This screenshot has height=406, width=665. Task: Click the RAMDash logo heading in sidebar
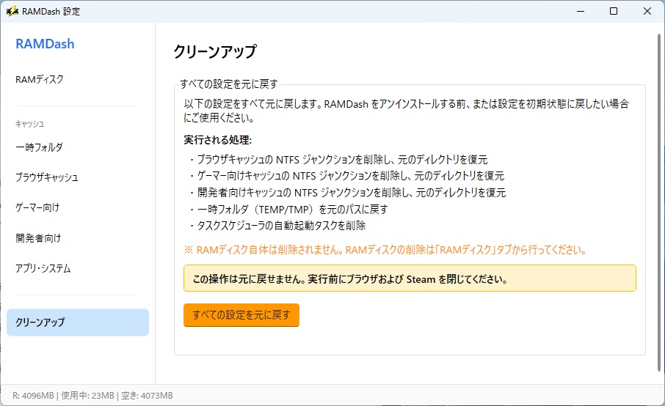45,44
